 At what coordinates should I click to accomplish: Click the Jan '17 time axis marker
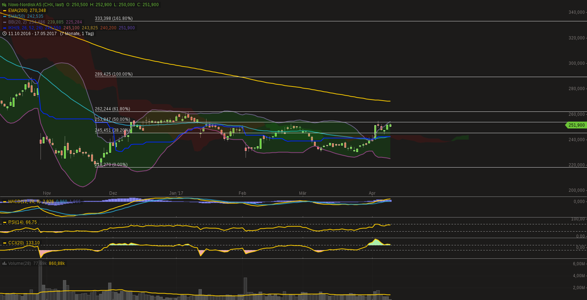[176, 193]
